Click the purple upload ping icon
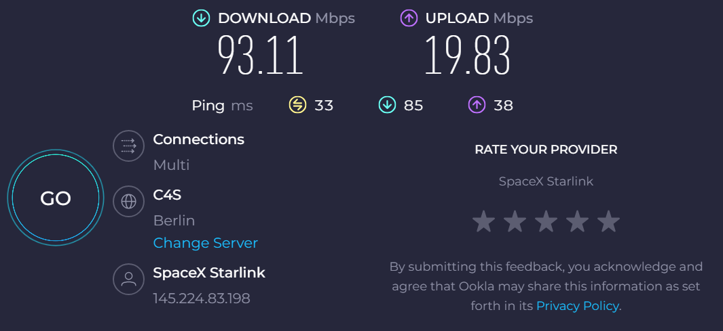This screenshot has width=723, height=331. tap(477, 105)
